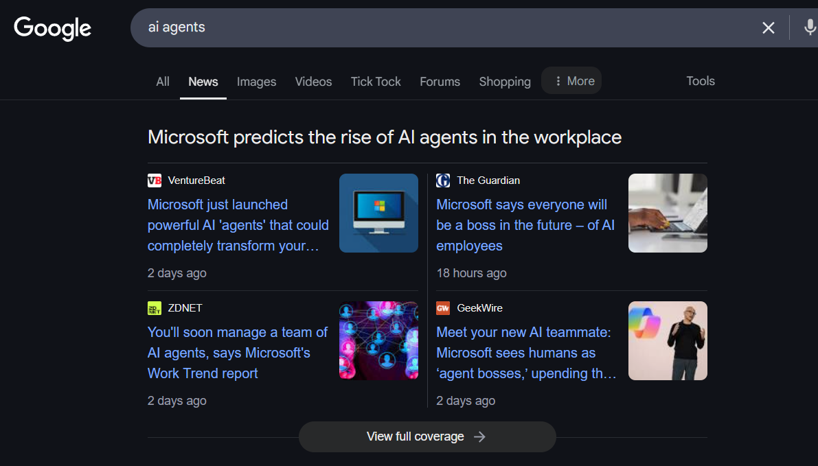This screenshot has height=466, width=818.
Task: Open GeekWire article 'Meet your new AI teammate'
Action: pyautogui.click(x=526, y=353)
